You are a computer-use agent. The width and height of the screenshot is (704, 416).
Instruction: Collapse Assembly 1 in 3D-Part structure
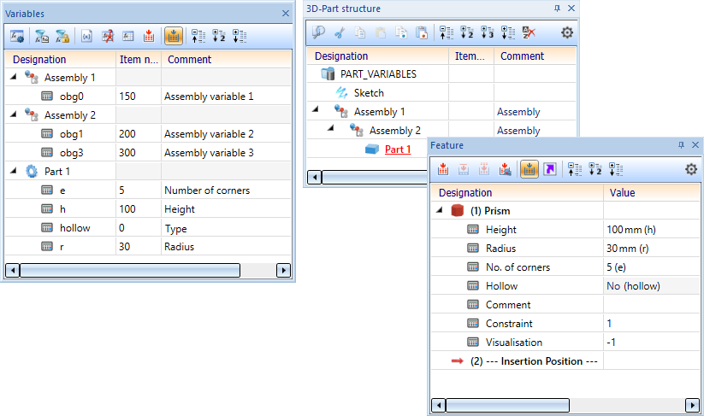click(315, 109)
